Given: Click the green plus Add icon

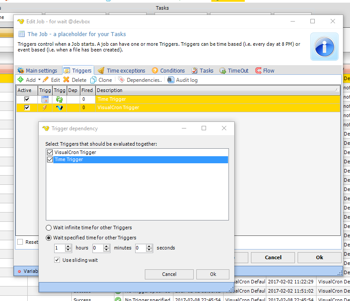Looking at the screenshot, I should point(20,80).
